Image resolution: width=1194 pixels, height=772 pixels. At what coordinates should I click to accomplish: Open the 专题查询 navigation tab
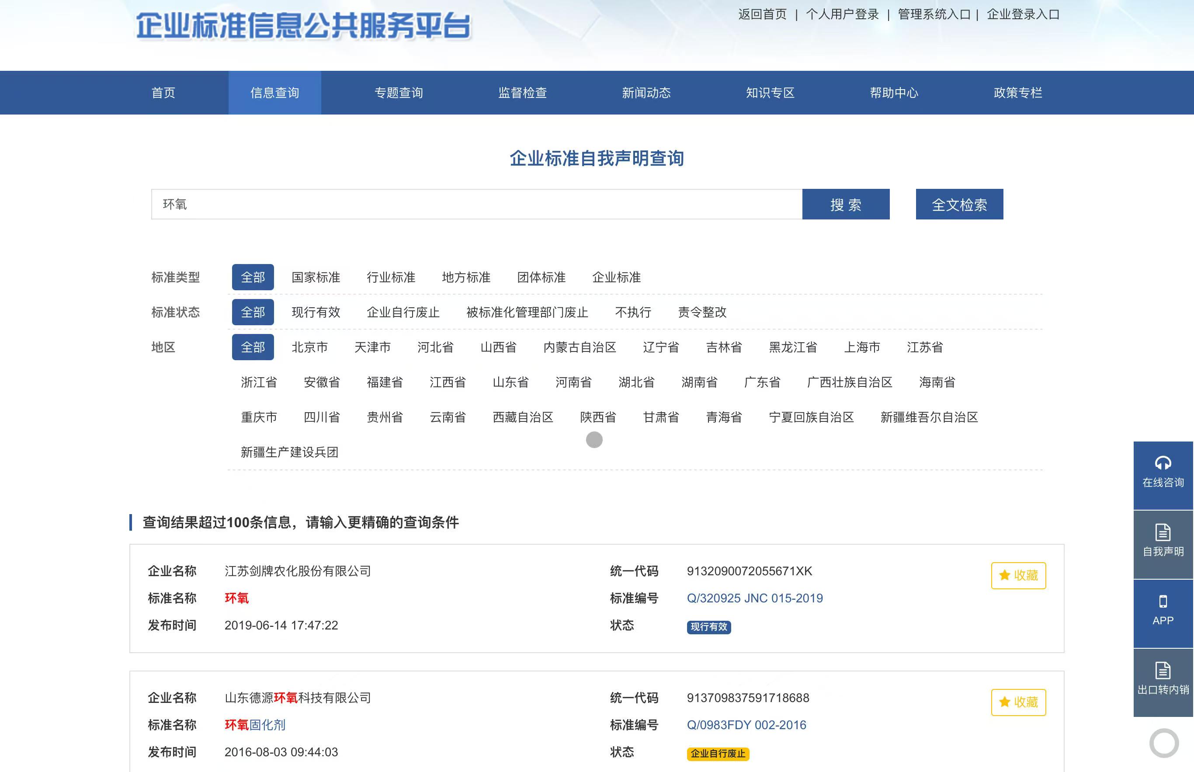pos(399,93)
